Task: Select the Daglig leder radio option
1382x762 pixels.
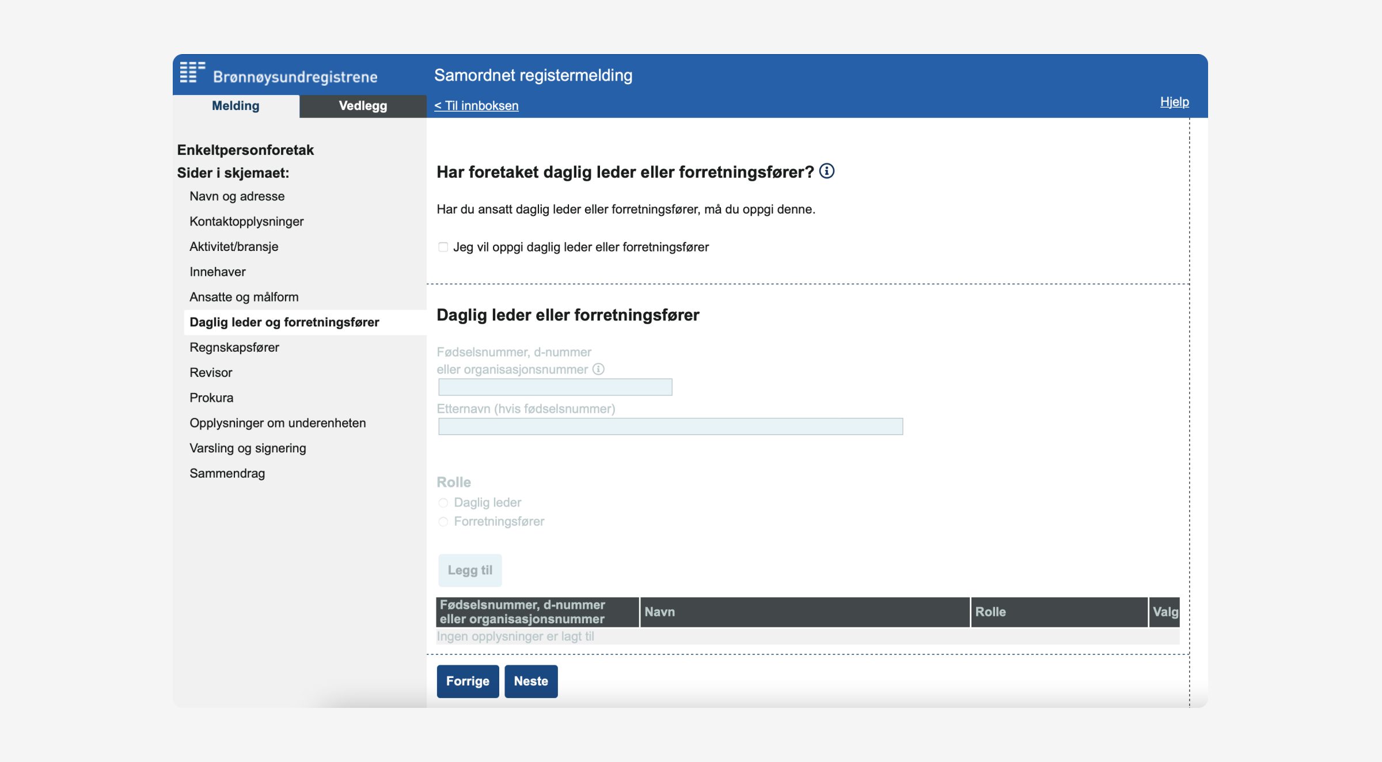Action: 443,502
